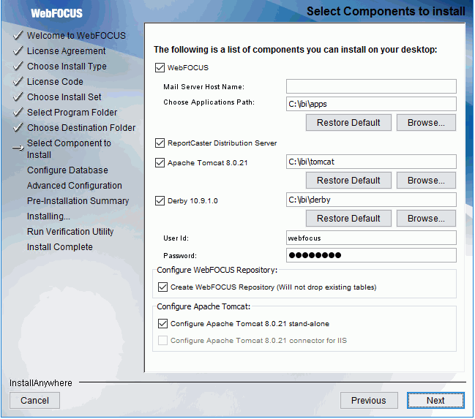Click the Installing... step
The width and height of the screenshot is (475, 419).
click(48, 216)
